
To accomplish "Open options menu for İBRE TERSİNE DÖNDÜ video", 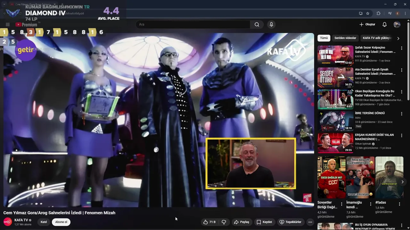I will tap(402, 114).
